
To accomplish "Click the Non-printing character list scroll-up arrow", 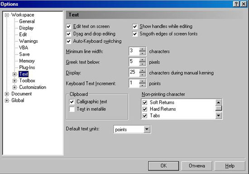I will click(x=219, y=103).
